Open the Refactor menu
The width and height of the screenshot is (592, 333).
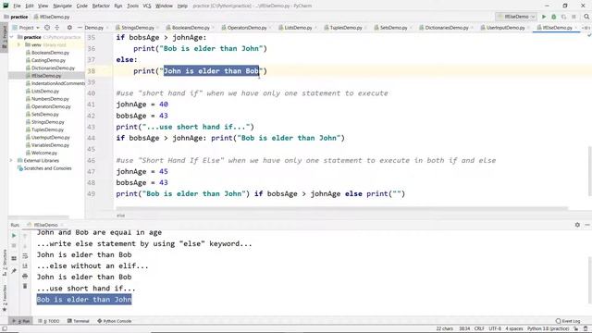(x=101, y=6)
